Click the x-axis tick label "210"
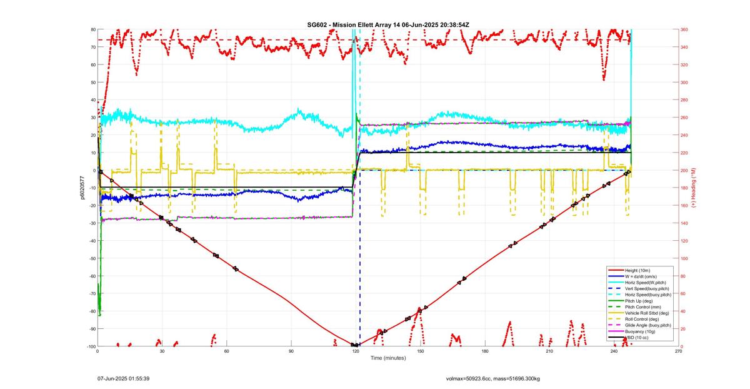750x389 pixels. (549, 351)
